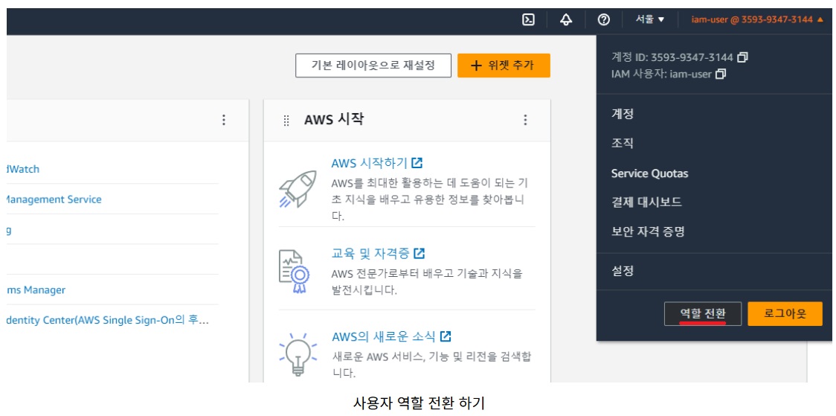Click the 역할 전환 button
This screenshot has width=836, height=416.
tap(703, 313)
